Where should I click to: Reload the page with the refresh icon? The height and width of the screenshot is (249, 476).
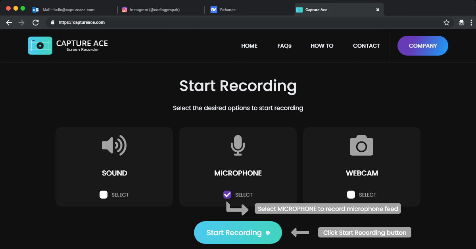coord(35,23)
